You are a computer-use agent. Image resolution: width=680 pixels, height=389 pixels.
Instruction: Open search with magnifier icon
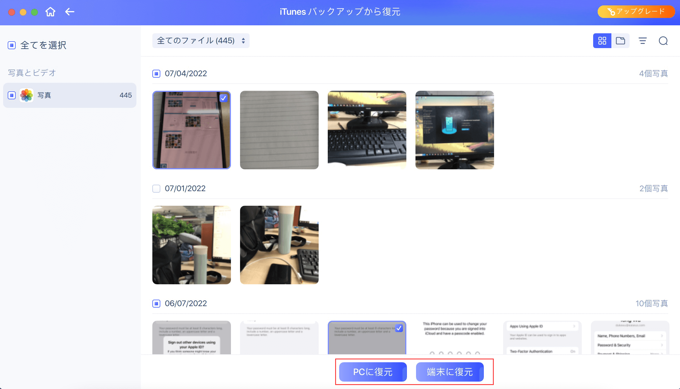click(663, 41)
